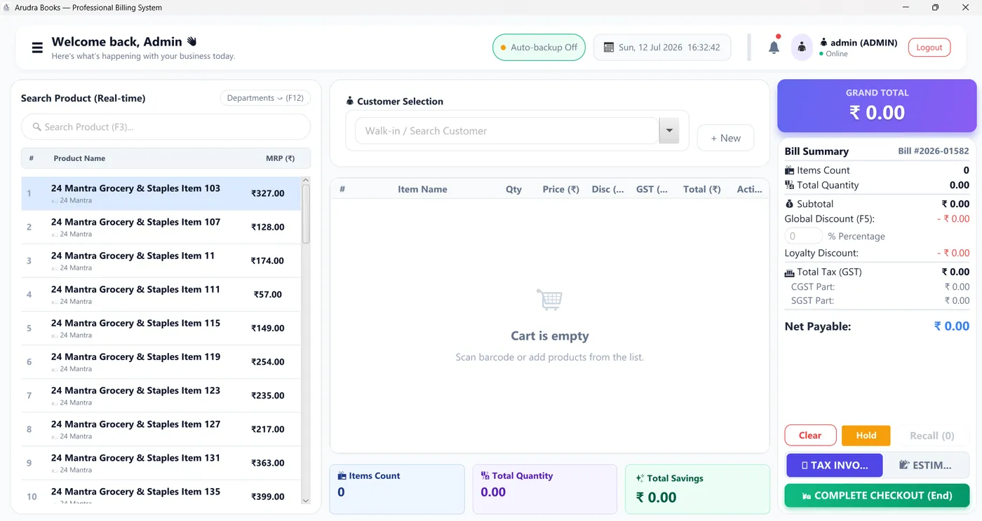Switch to TAX INVOICE mode
The height and width of the screenshot is (521, 982).
pos(834,465)
